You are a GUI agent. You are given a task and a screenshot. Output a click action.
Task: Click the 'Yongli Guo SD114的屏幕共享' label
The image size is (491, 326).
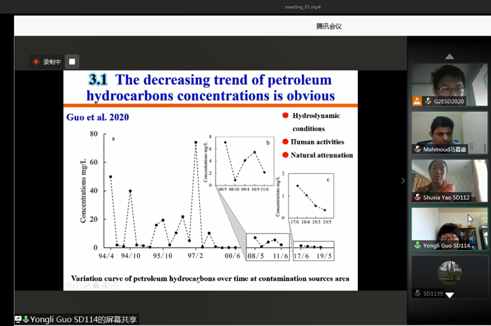pos(83,319)
